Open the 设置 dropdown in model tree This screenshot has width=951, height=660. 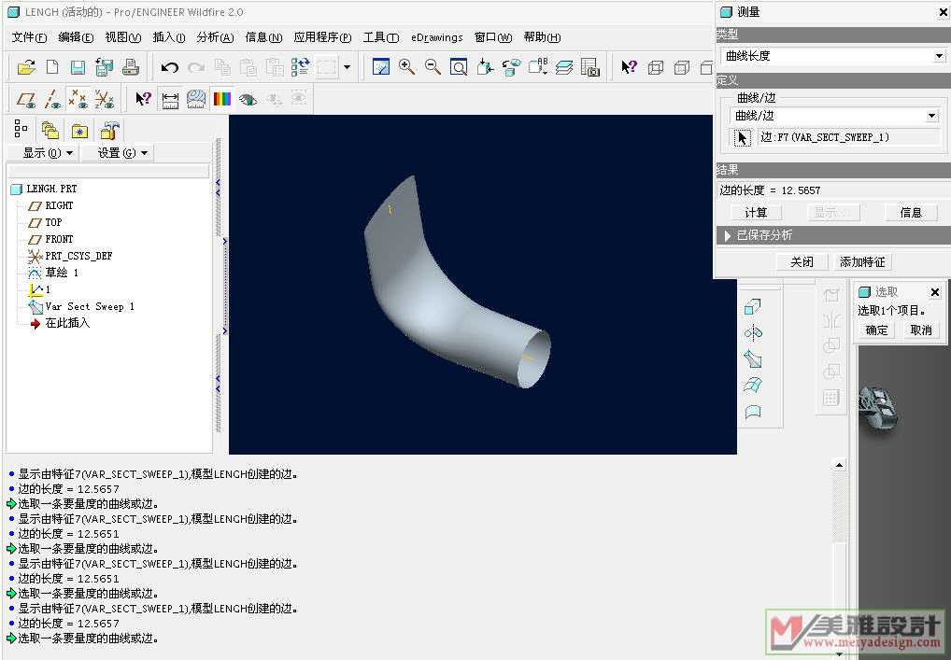pos(121,153)
